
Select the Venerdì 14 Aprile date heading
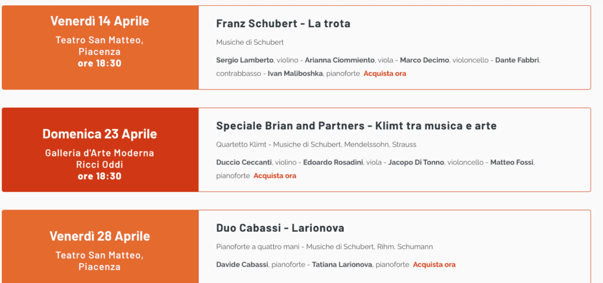(100, 21)
